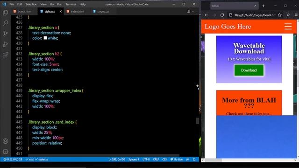
Task: Click scroll right arrow in browser scrollbar
Action: pyautogui.click(x=295, y=160)
